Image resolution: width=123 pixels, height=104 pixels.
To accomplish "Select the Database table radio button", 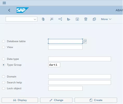I will click(4, 41).
